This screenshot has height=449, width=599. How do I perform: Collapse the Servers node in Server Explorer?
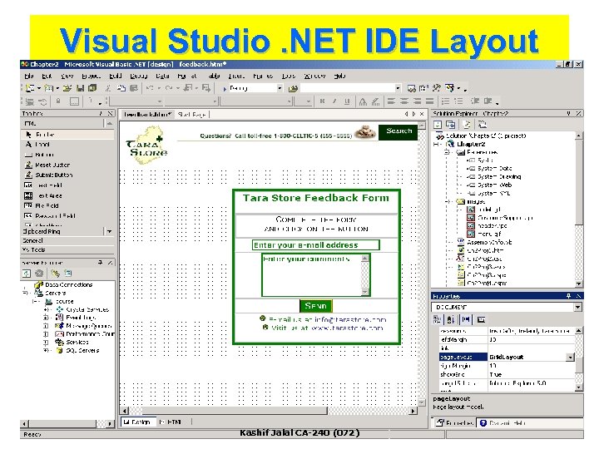(25, 293)
